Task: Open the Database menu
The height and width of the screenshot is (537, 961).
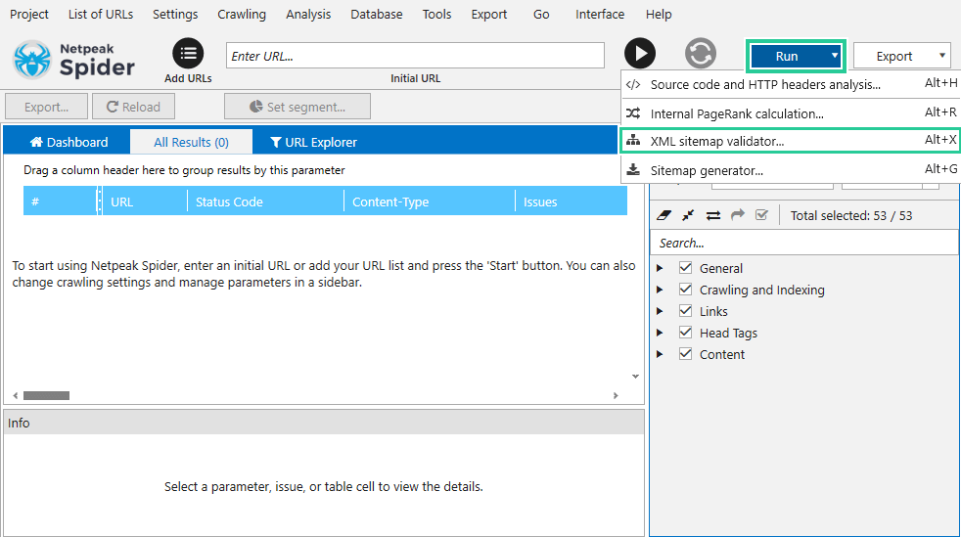Action: (x=377, y=14)
